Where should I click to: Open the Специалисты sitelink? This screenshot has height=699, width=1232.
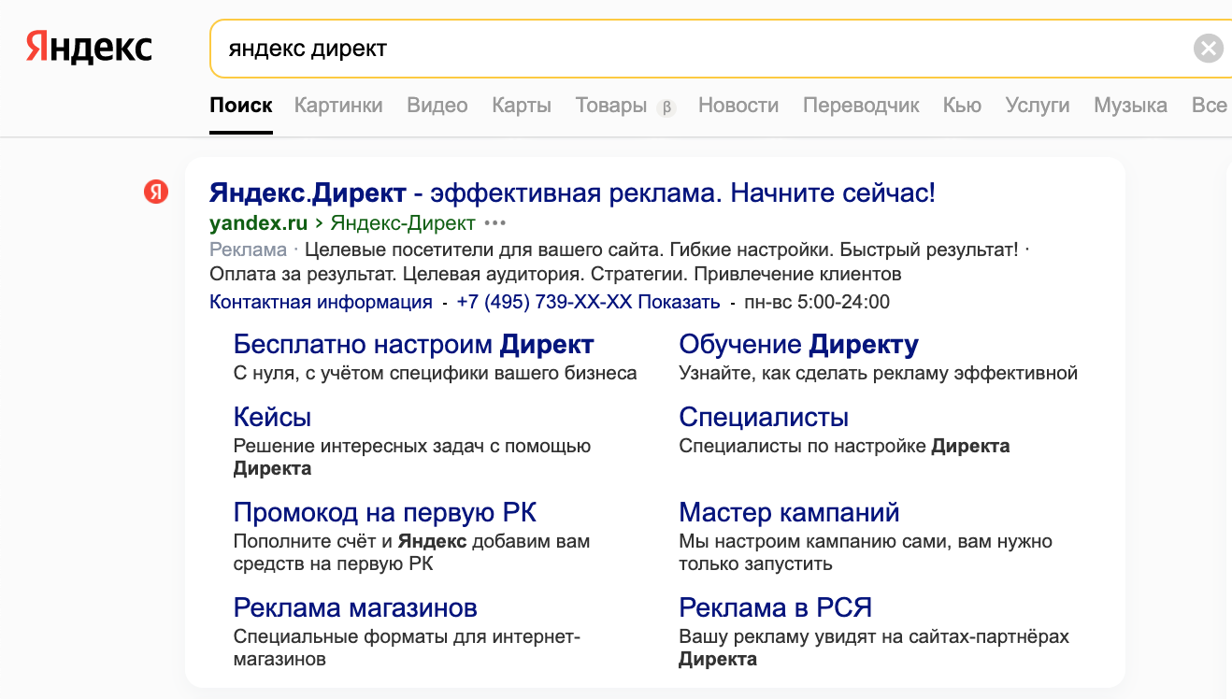click(x=764, y=417)
